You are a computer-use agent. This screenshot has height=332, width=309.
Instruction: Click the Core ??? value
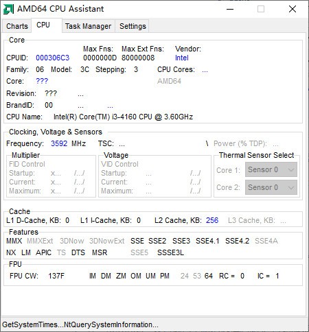[x=42, y=81]
